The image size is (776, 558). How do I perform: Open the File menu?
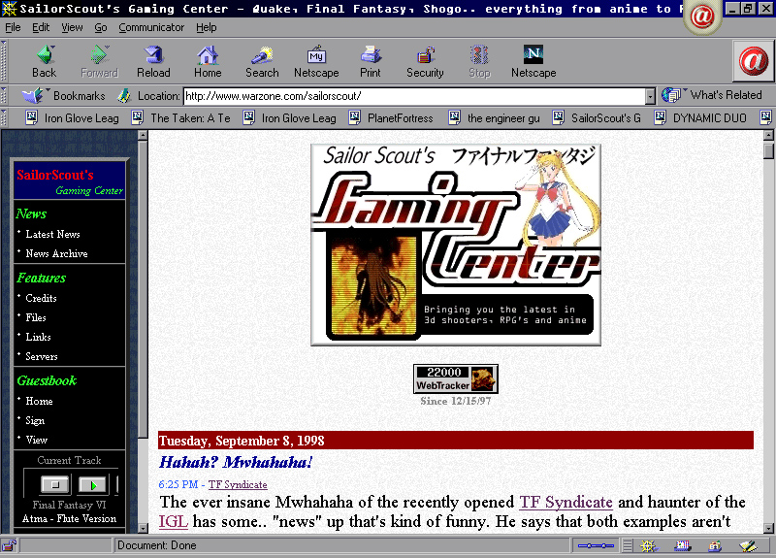coord(13,27)
